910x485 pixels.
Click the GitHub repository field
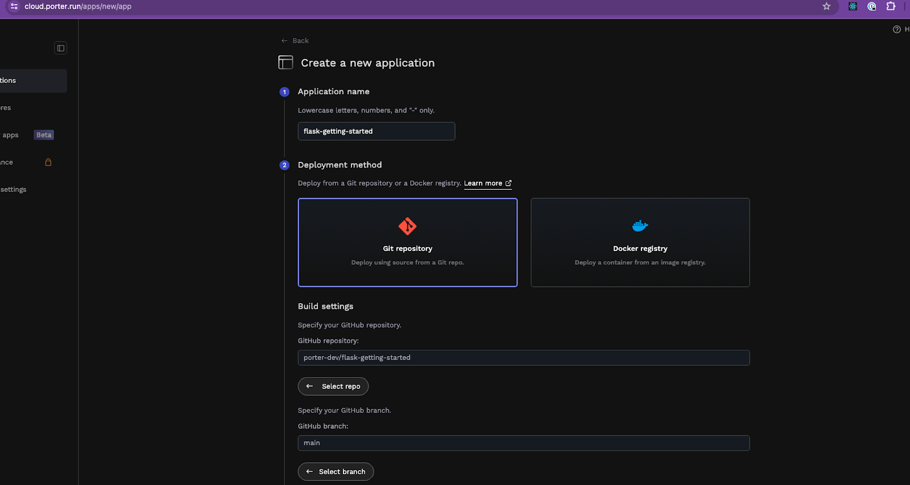(x=524, y=358)
